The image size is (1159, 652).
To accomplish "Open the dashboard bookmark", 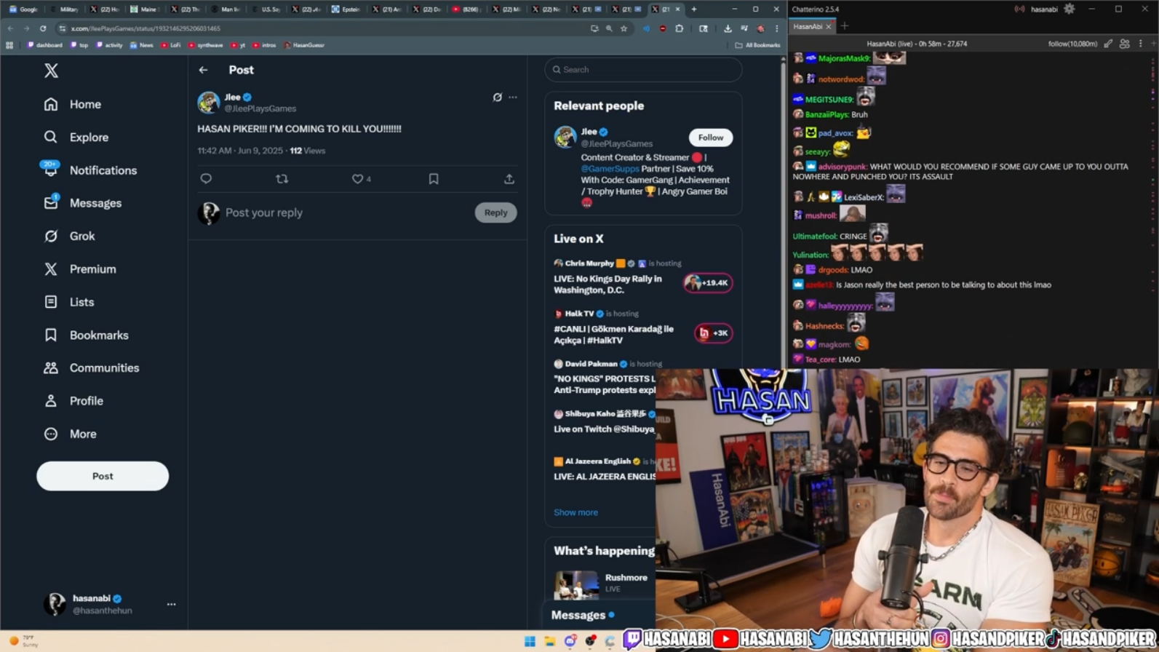I will 45,45.
